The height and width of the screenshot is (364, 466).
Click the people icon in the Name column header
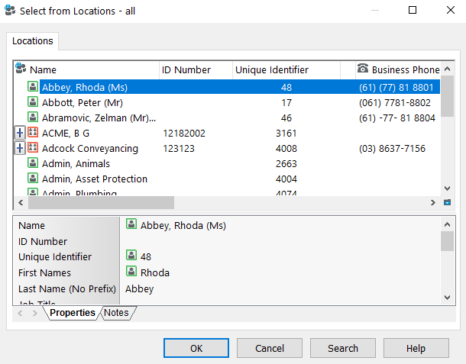pos(21,69)
